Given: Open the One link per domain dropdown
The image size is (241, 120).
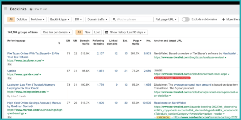Looking at the screenshot, I should [56, 32].
